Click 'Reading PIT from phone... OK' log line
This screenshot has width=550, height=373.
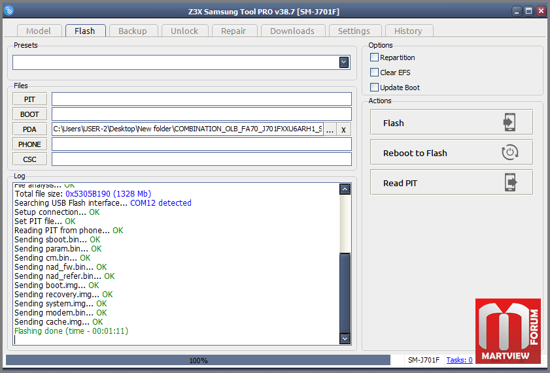69,231
